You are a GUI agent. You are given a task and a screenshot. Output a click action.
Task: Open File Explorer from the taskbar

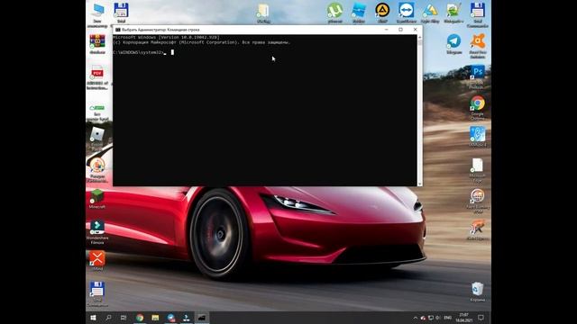pos(155,318)
